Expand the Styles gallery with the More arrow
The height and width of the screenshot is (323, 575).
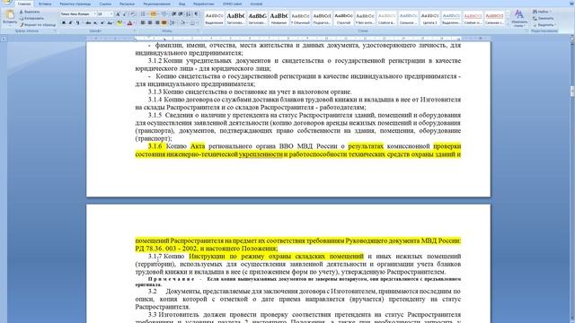[x=508, y=24]
